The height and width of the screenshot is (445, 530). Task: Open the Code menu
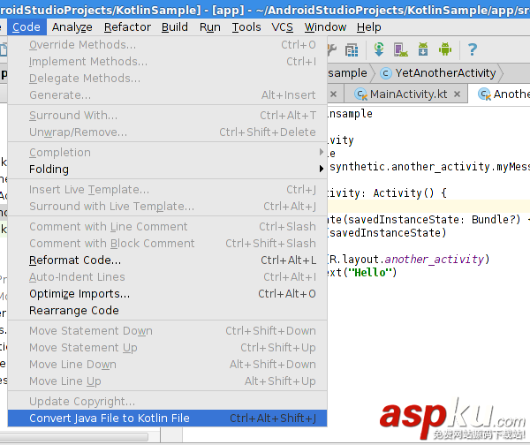26,27
